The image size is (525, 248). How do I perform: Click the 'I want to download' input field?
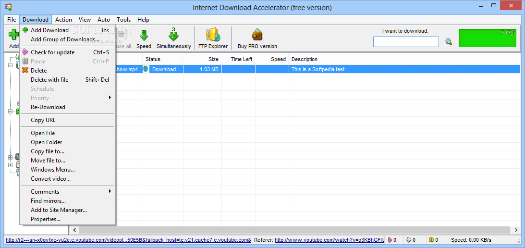coord(406,42)
